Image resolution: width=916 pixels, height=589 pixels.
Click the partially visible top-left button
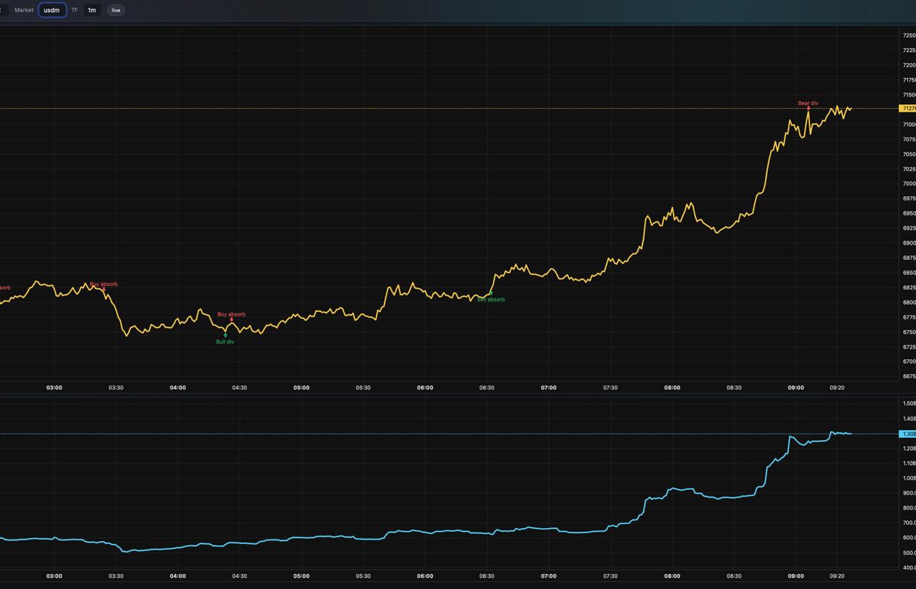(x=2, y=10)
